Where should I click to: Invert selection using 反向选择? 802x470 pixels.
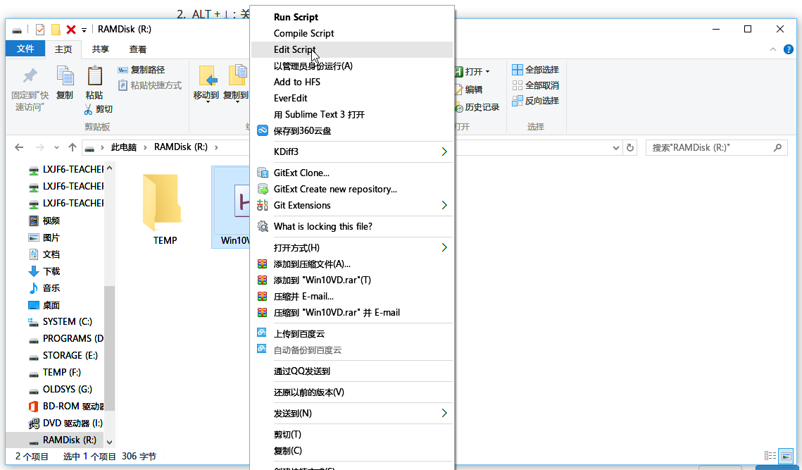535,100
